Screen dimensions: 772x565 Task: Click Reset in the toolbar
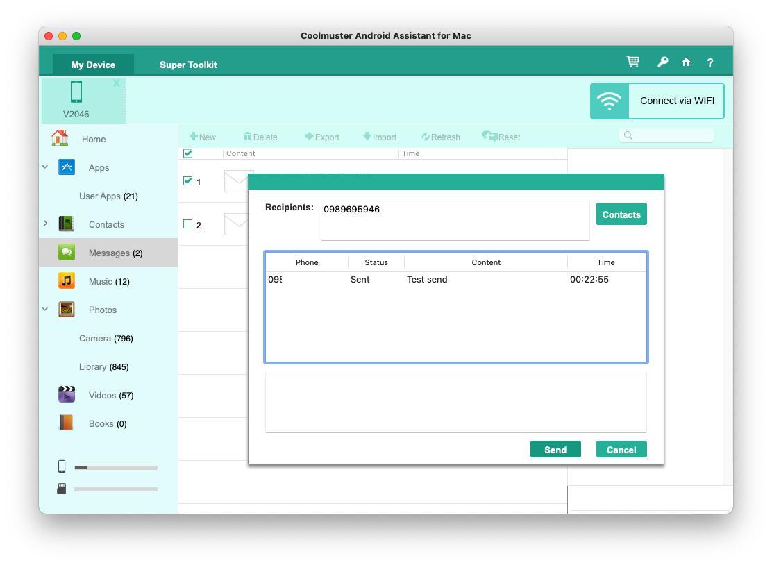[501, 137]
